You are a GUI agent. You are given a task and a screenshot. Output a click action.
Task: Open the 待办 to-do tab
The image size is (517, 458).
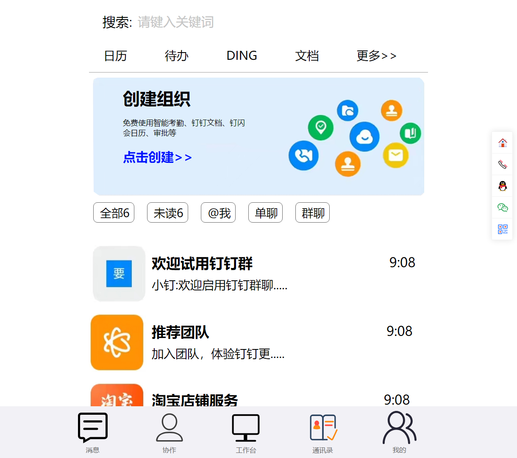point(177,56)
